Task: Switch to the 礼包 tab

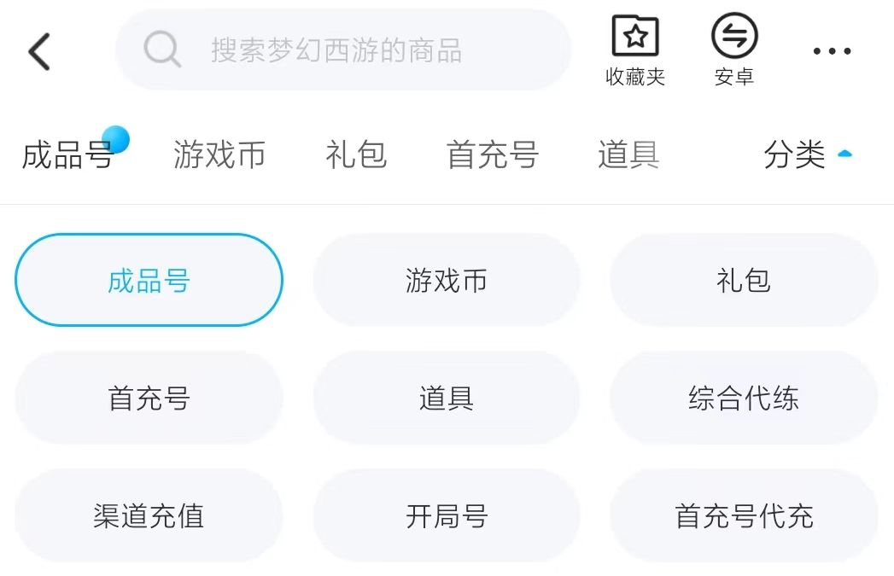Action: pos(356,155)
